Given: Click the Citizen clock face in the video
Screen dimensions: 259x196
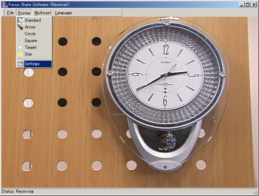Looking at the screenshot, I should tap(165, 75).
